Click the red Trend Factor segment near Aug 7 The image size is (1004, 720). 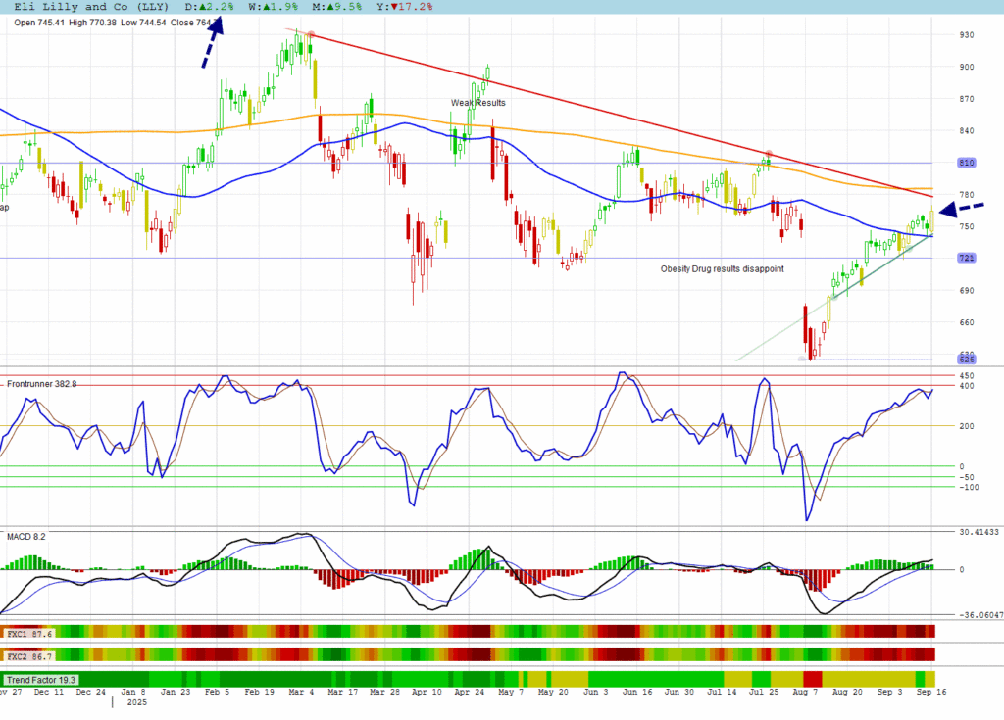(813, 680)
